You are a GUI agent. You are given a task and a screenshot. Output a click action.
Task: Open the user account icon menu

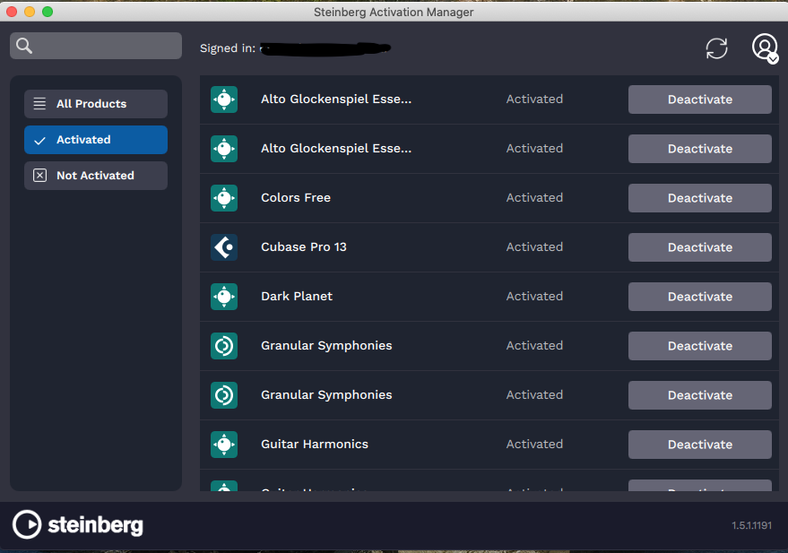click(x=765, y=48)
